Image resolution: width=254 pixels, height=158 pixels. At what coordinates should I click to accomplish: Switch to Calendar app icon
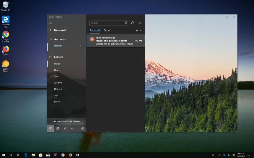point(58,128)
